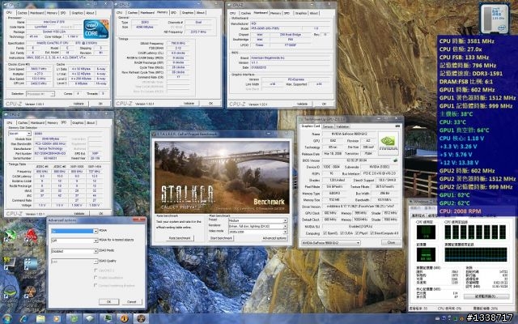Click the S.T.A.L.K.E.R. benchmark banner image
The height and width of the screenshot is (324, 518).
tap(222, 177)
